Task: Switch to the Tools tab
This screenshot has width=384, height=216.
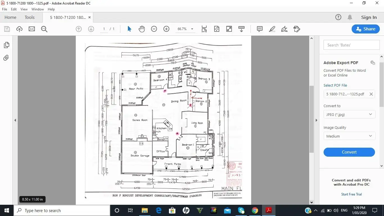Action: tap(30, 17)
